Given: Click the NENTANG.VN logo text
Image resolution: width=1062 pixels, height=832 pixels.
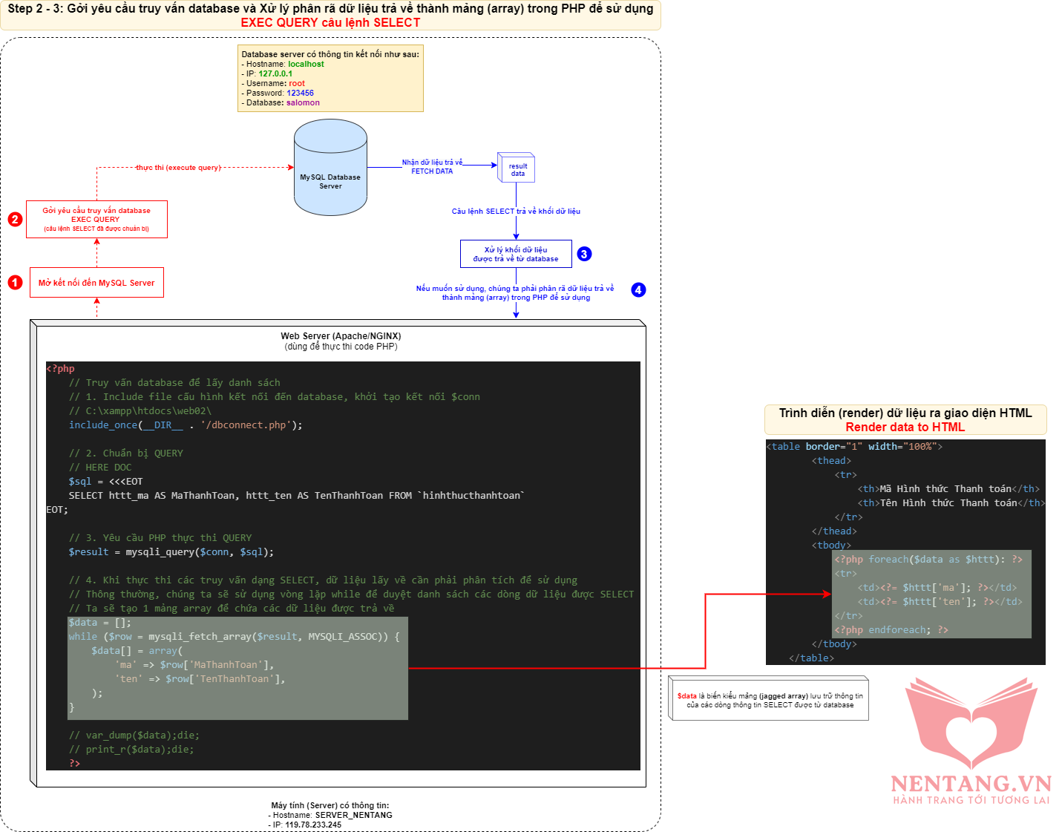Looking at the screenshot, I should point(971,784).
